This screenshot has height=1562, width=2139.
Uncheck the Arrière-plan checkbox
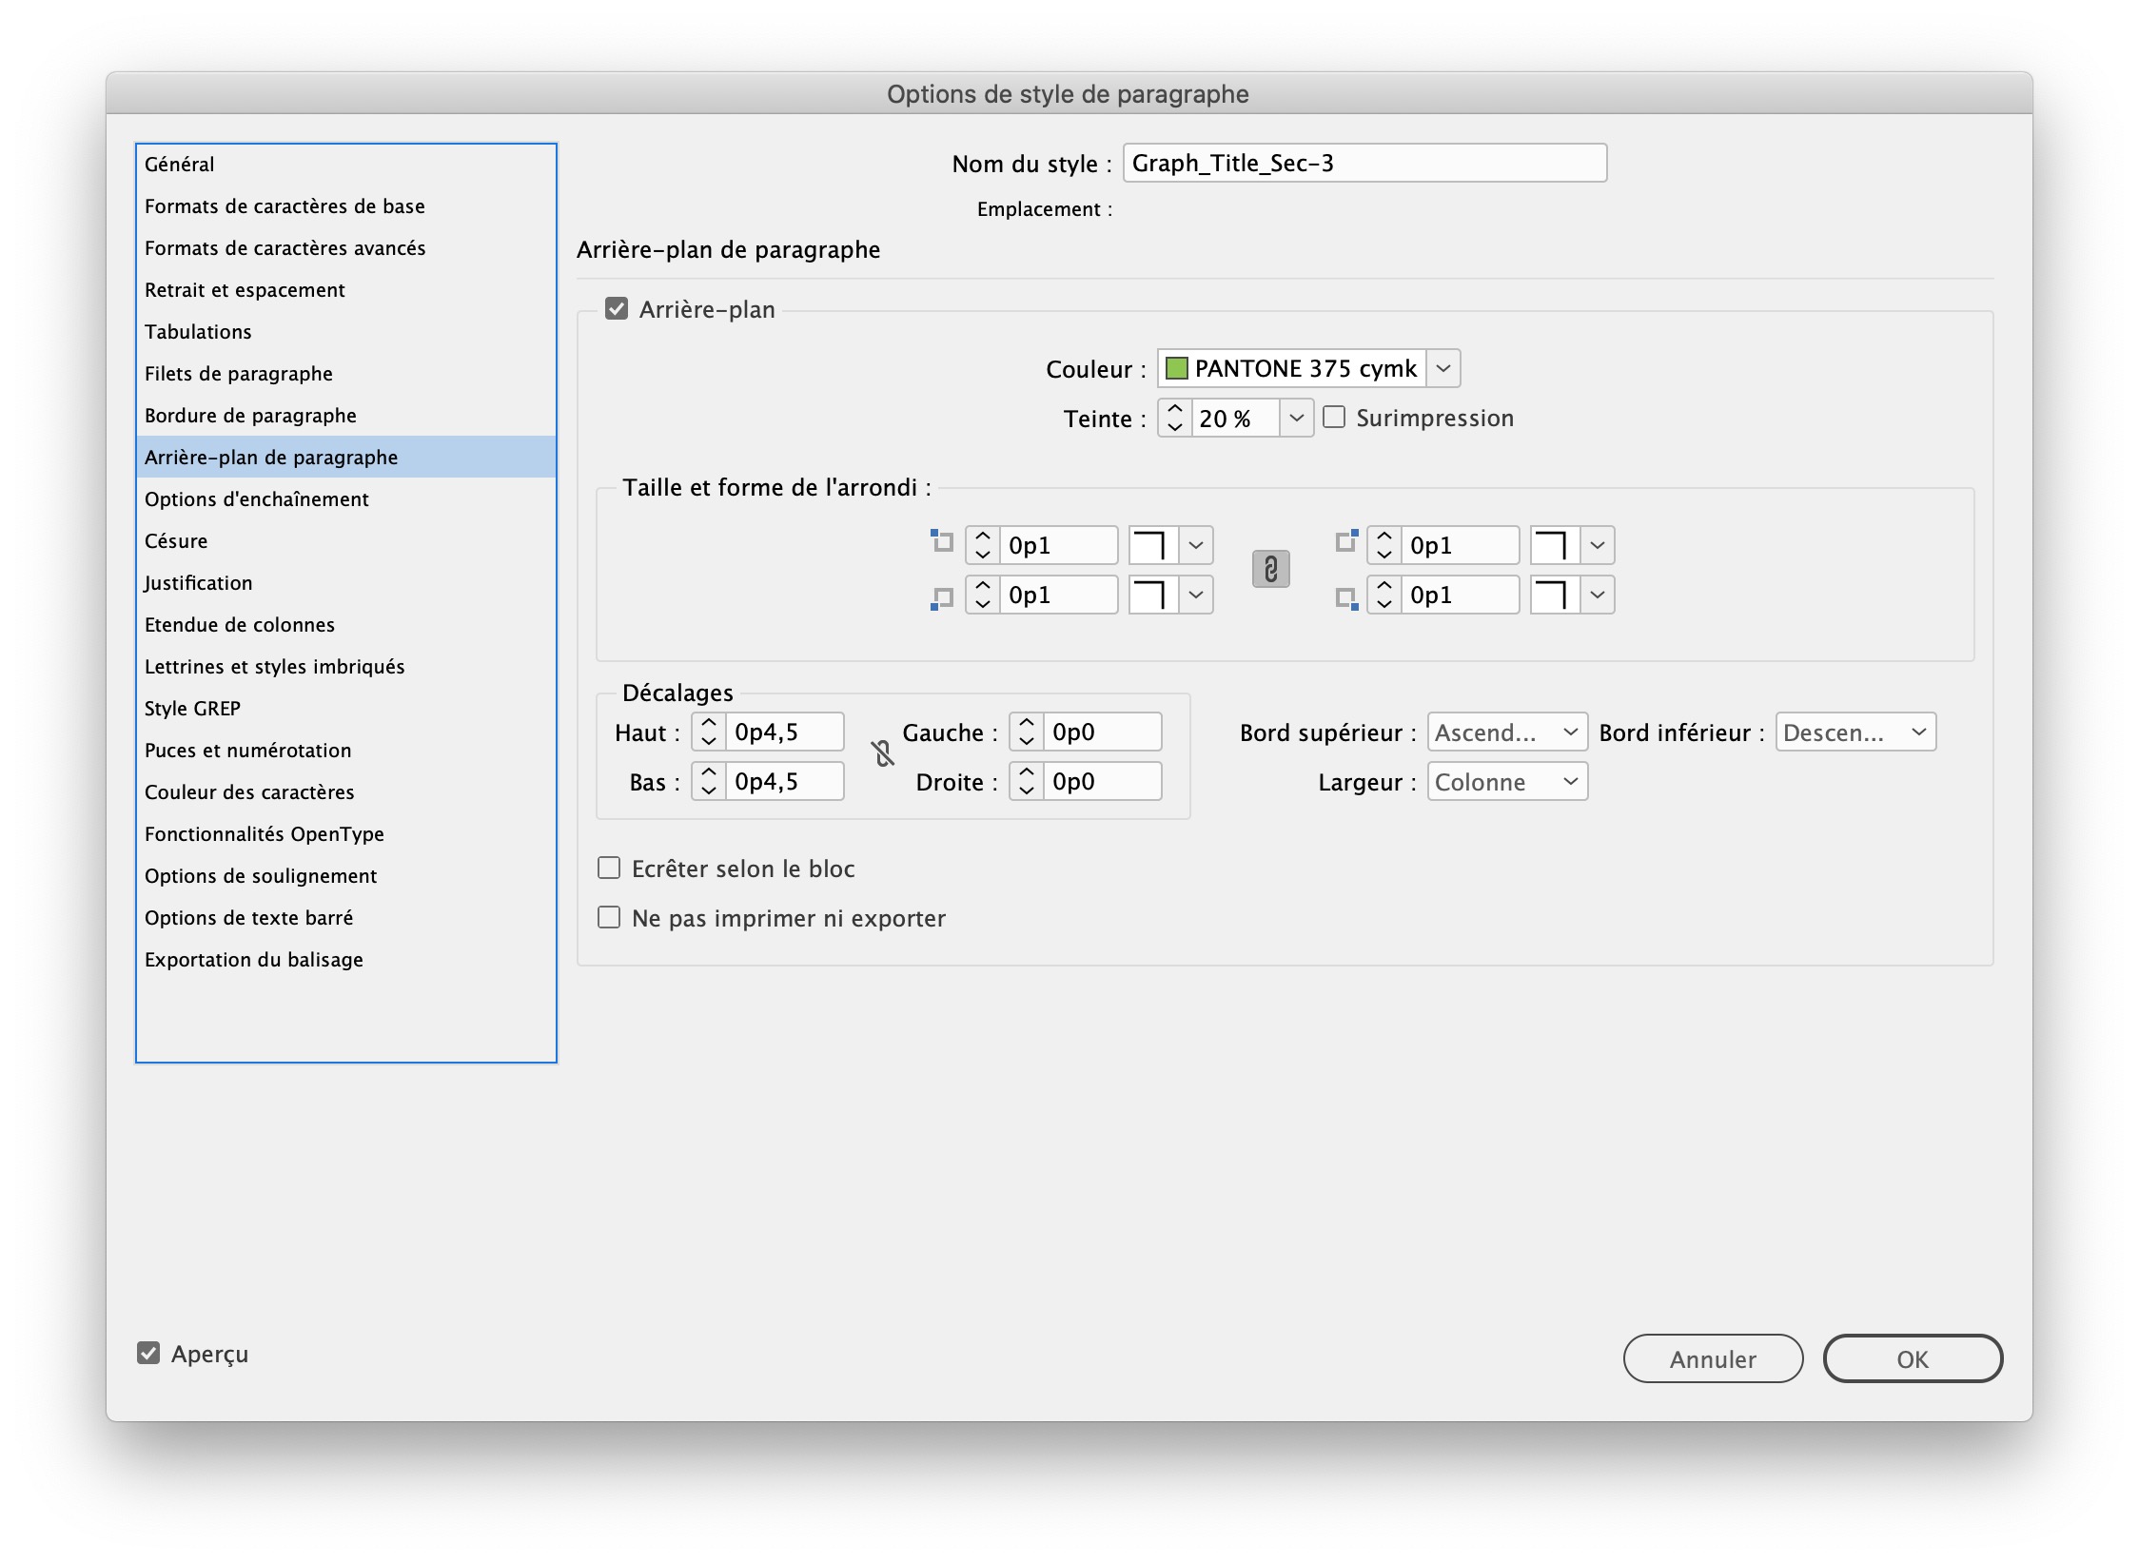[x=617, y=308]
